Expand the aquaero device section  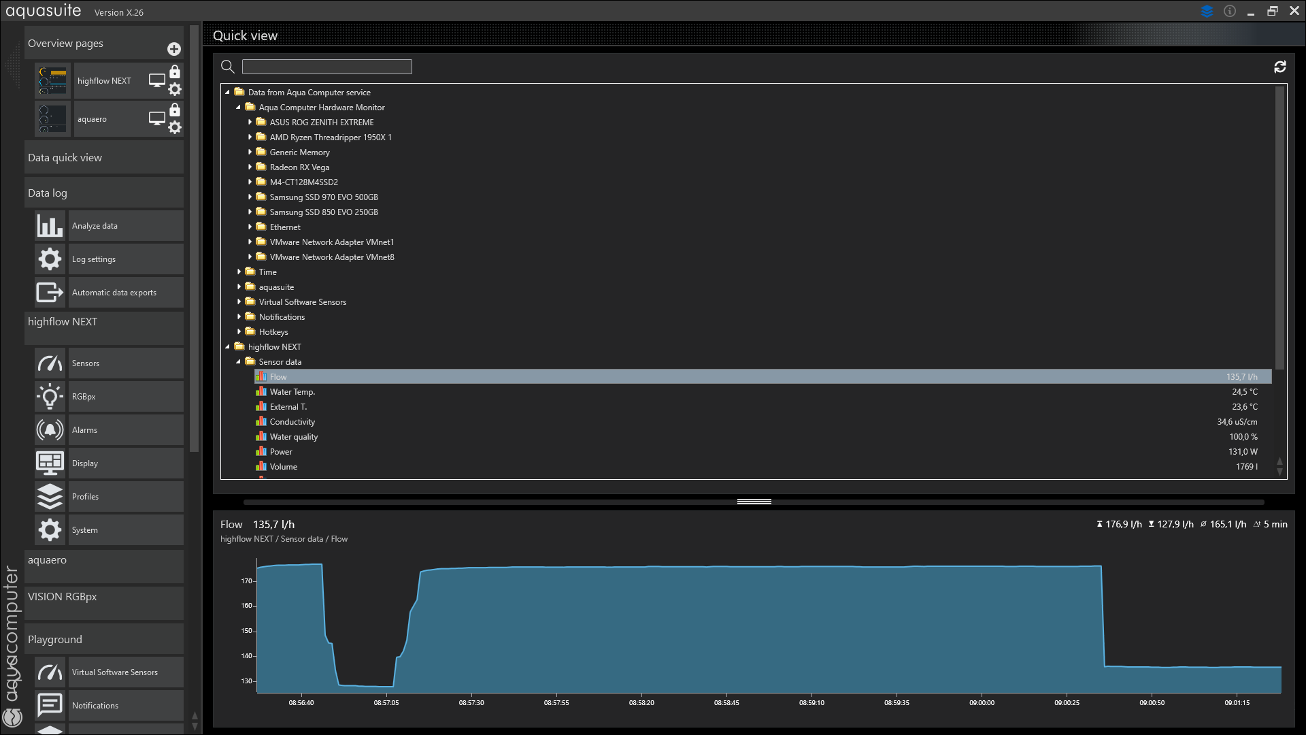click(104, 566)
